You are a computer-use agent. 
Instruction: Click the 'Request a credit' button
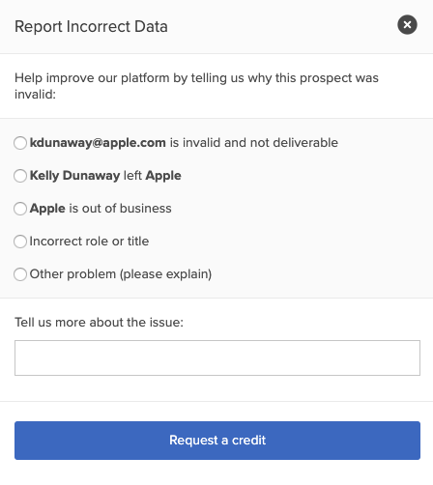[217, 441]
